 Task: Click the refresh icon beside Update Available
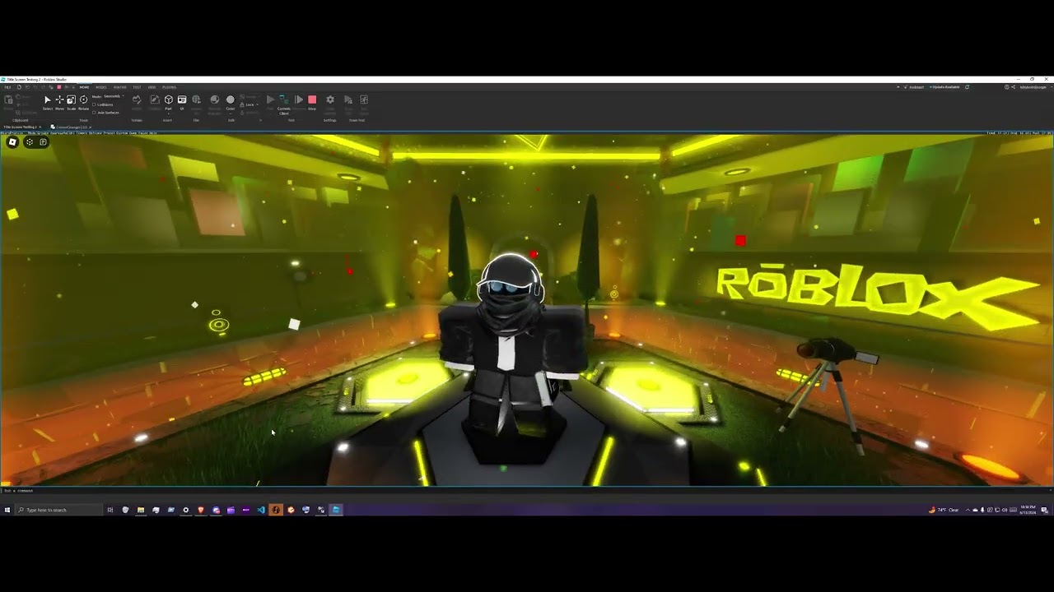click(x=967, y=87)
